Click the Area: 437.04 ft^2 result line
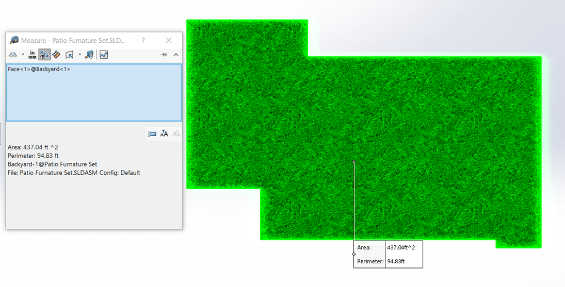 (x=33, y=147)
